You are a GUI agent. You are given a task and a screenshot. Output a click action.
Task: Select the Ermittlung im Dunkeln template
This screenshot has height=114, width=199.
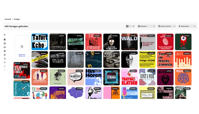click(x=58, y=59)
